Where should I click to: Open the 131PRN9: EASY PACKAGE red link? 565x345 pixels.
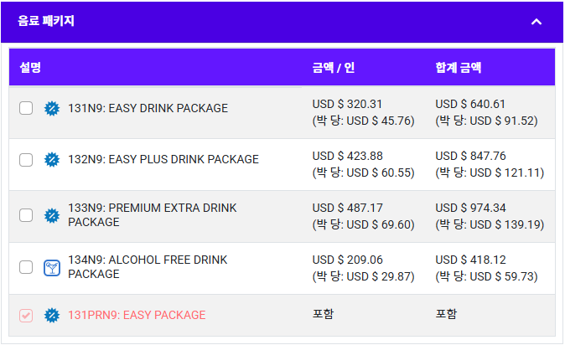pyautogui.click(x=137, y=315)
